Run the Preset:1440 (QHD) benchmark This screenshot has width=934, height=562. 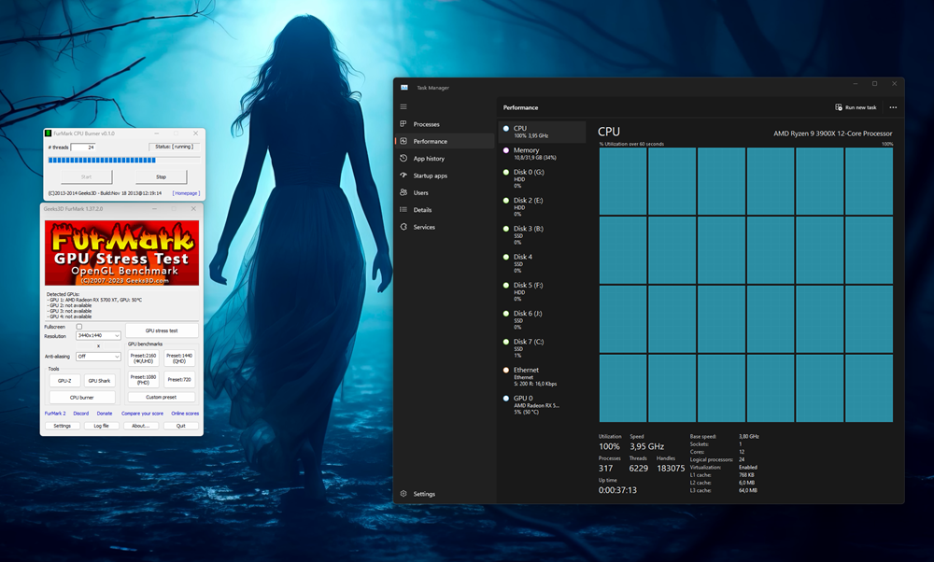coord(179,358)
